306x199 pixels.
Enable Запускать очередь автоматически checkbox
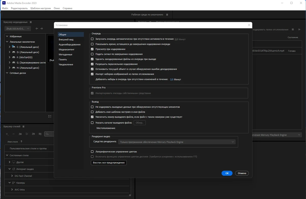tap(92, 39)
